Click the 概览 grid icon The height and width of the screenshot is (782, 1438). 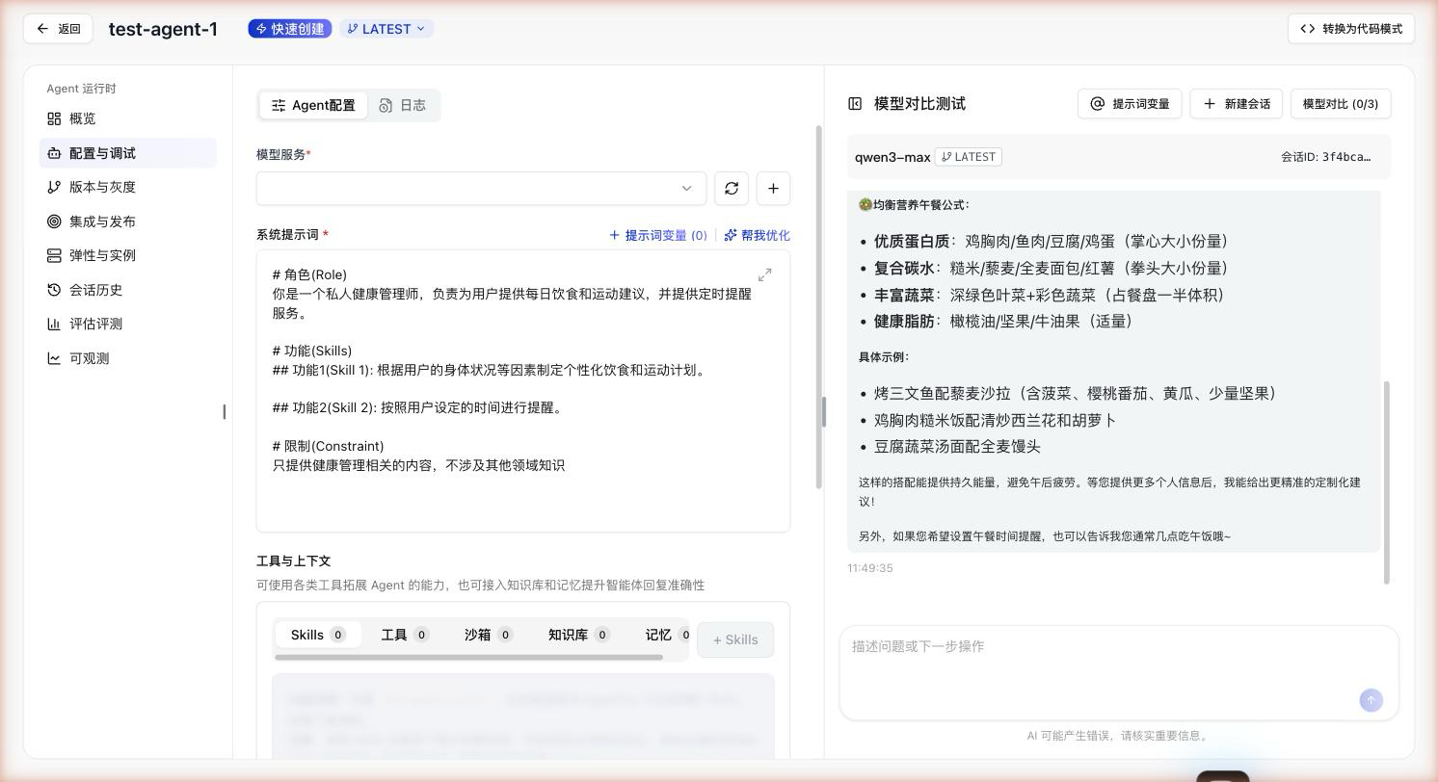click(x=54, y=118)
